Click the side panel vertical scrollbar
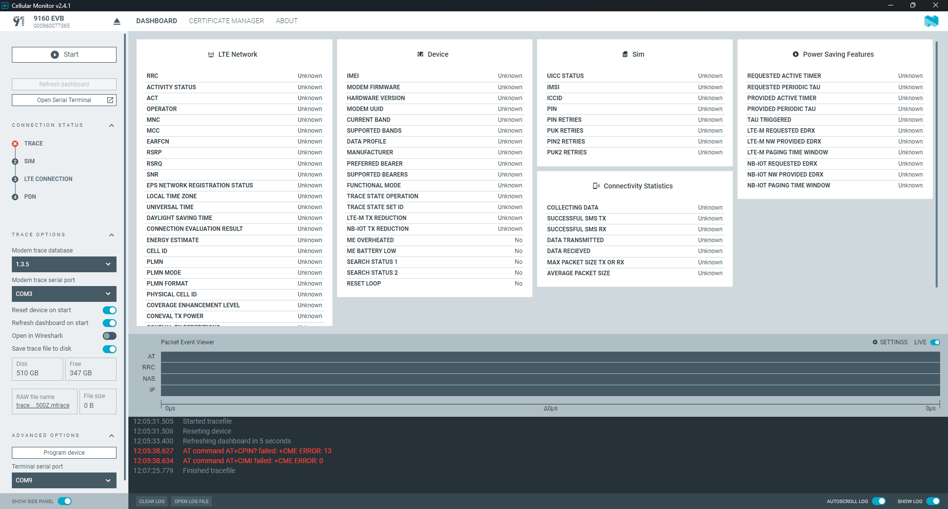This screenshot has width=948, height=509. tap(125, 256)
